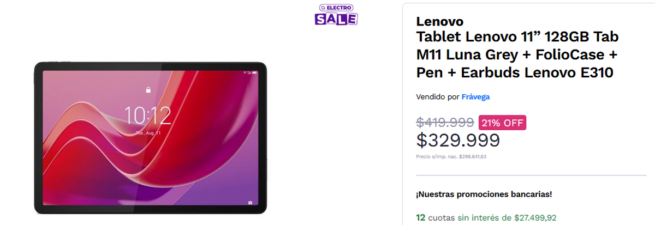Click the crossed-out $419.999 price
655x225 pixels.
445,123
